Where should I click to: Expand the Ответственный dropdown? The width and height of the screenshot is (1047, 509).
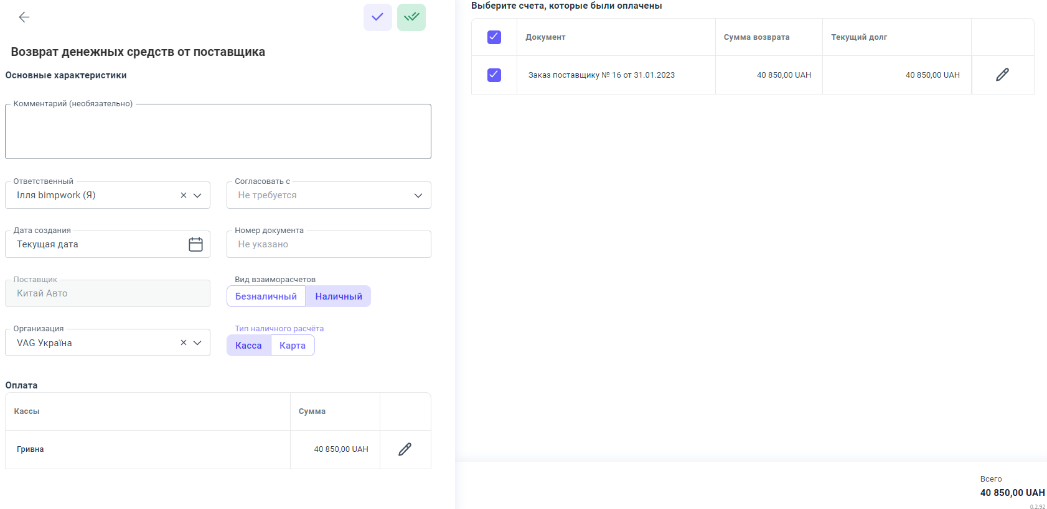[197, 195]
